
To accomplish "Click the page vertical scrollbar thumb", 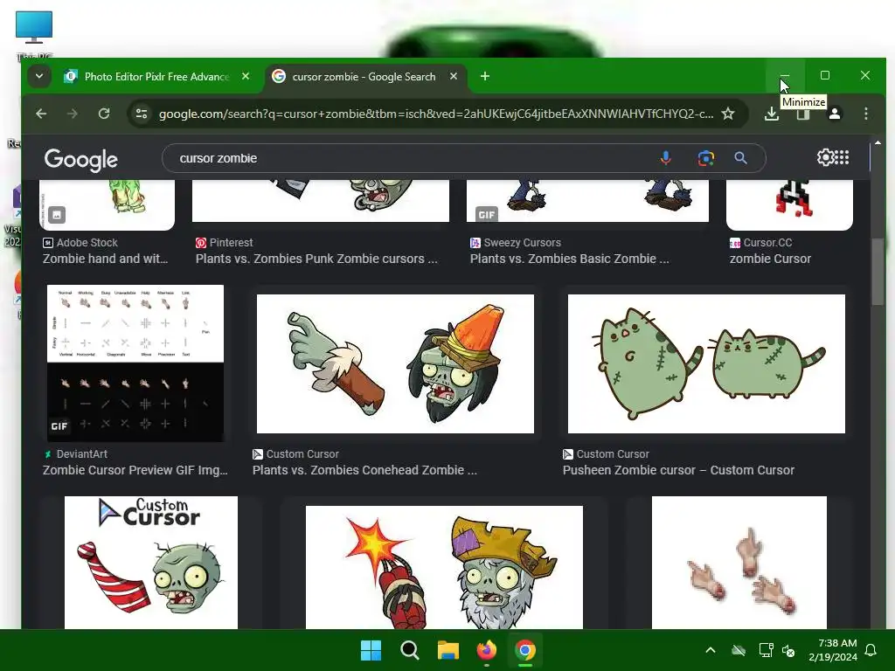I will [878, 273].
